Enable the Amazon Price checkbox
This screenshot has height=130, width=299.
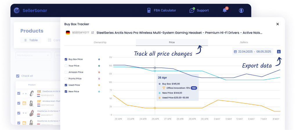click(x=66, y=72)
